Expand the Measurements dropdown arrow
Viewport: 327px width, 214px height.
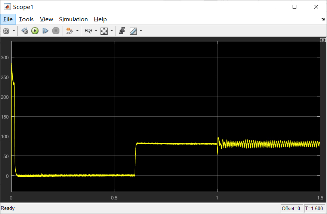pyautogui.click(x=141, y=31)
